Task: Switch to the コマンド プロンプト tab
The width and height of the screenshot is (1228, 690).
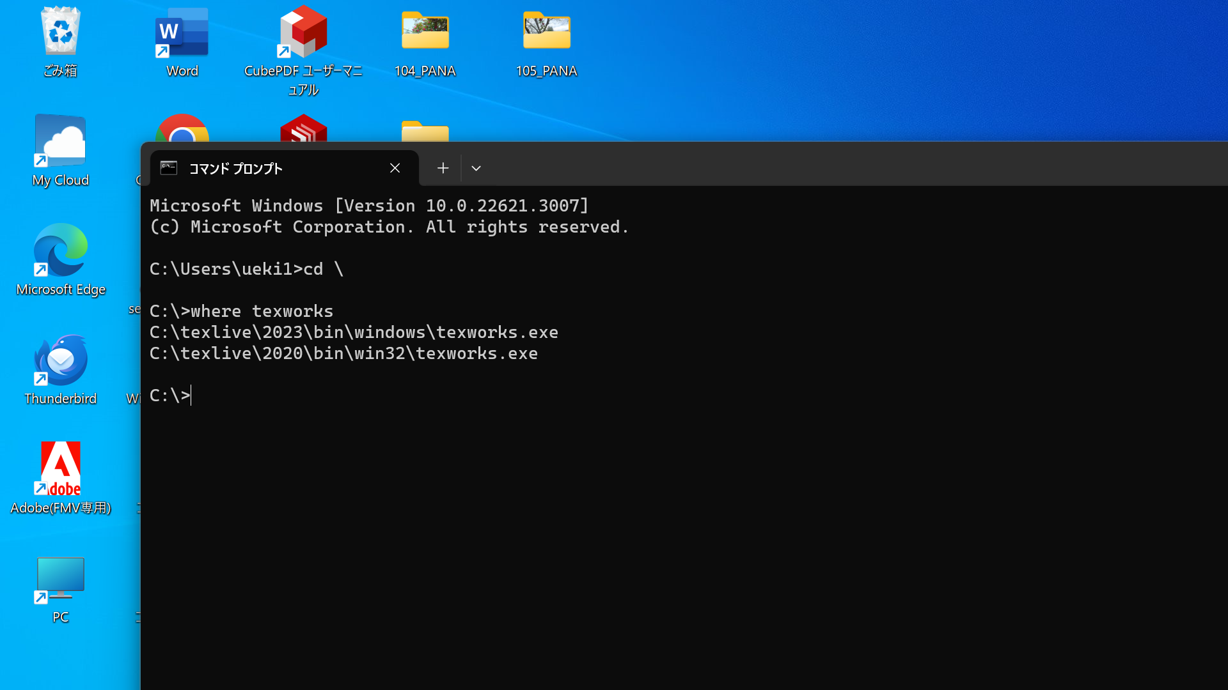Action: coord(285,168)
